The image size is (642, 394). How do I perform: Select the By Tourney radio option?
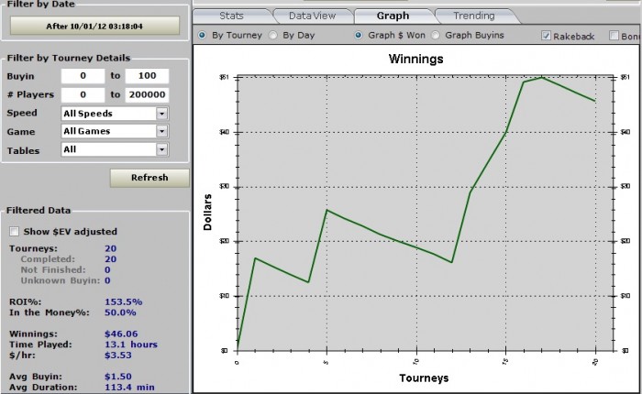pos(202,35)
